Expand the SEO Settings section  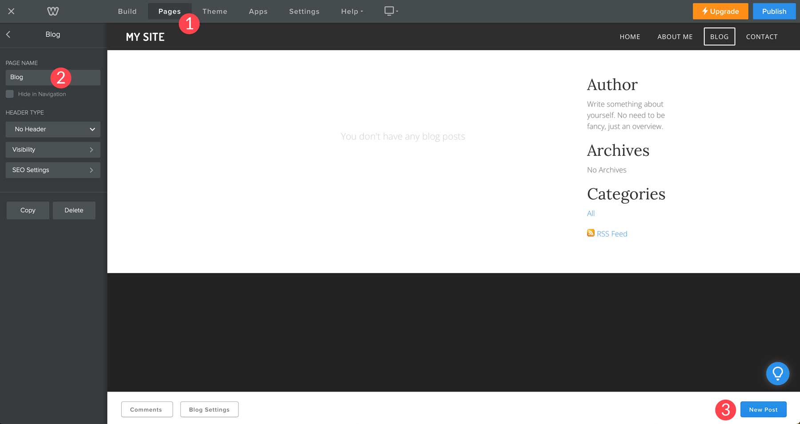click(52, 170)
